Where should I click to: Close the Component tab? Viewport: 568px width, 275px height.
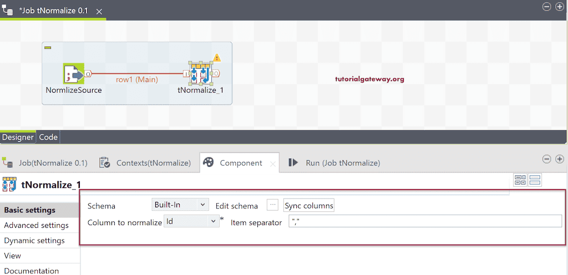pyautogui.click(x=273, y=164)
